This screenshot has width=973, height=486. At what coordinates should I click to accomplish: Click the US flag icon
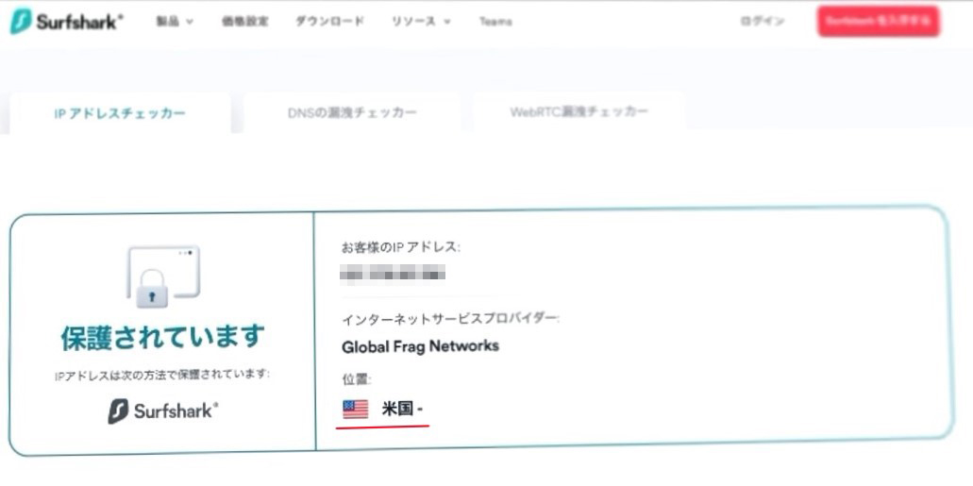pos(356,409)
